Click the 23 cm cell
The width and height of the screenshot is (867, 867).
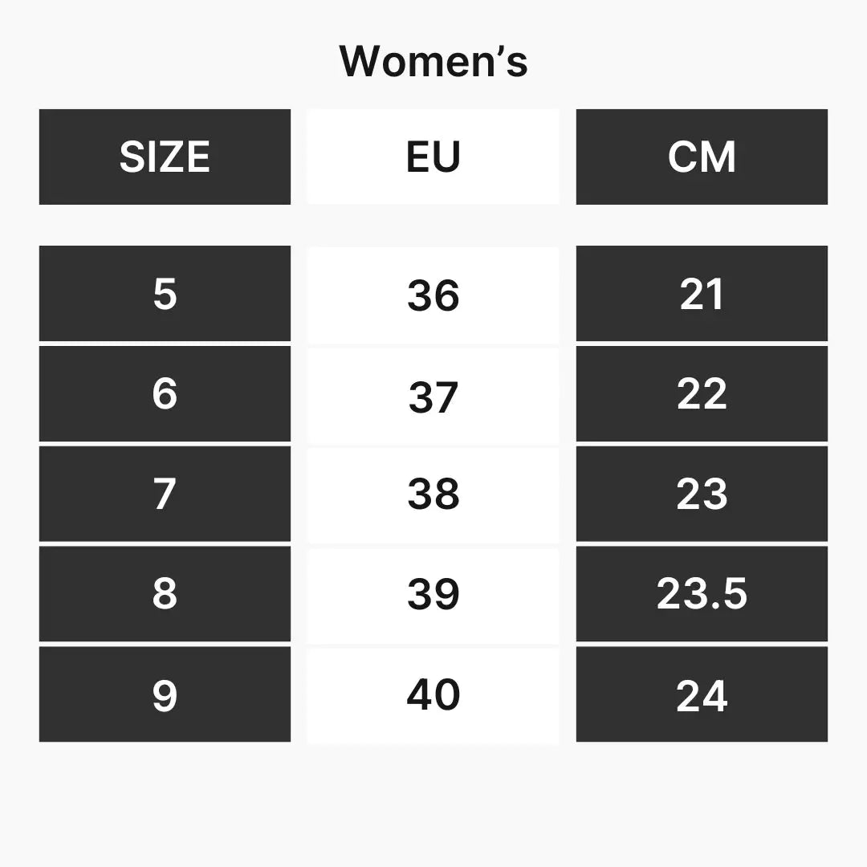point(702,494)
